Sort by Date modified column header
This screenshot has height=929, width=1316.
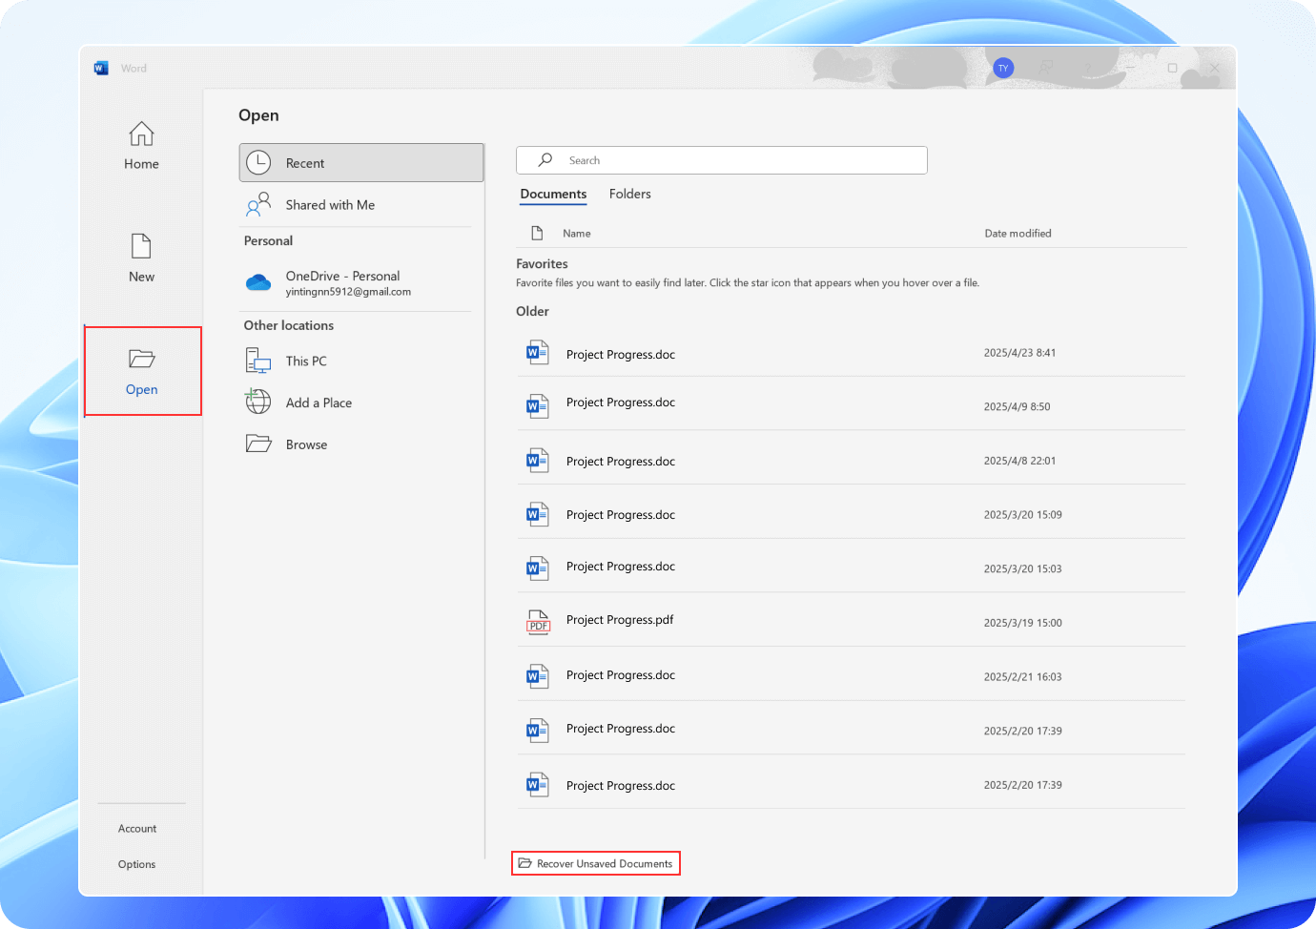[1018, 234]
